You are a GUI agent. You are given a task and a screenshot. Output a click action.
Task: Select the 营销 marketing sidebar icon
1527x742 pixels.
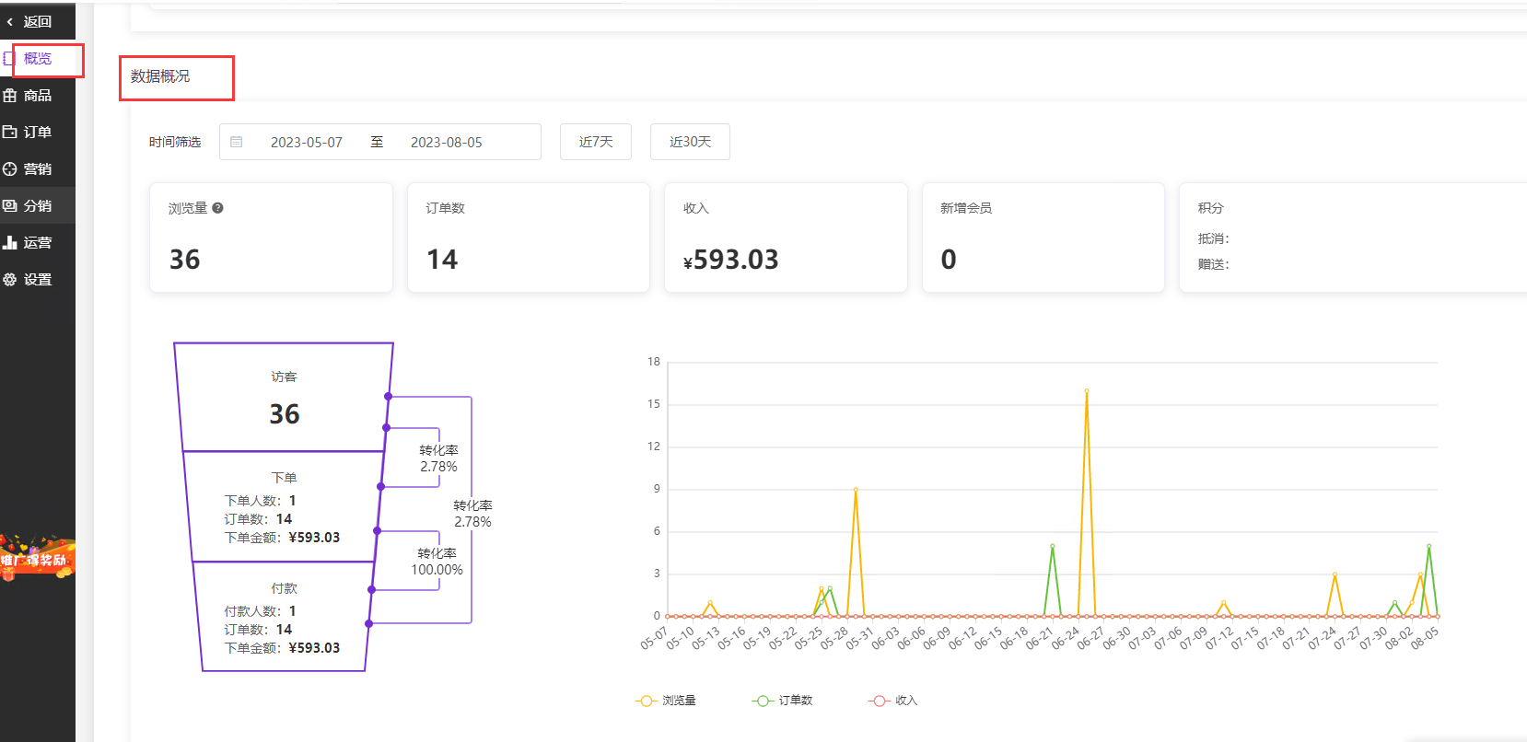pyautogui.click(x=10, y=169)
